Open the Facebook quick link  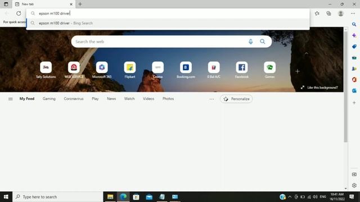click(x=242, y=70)
